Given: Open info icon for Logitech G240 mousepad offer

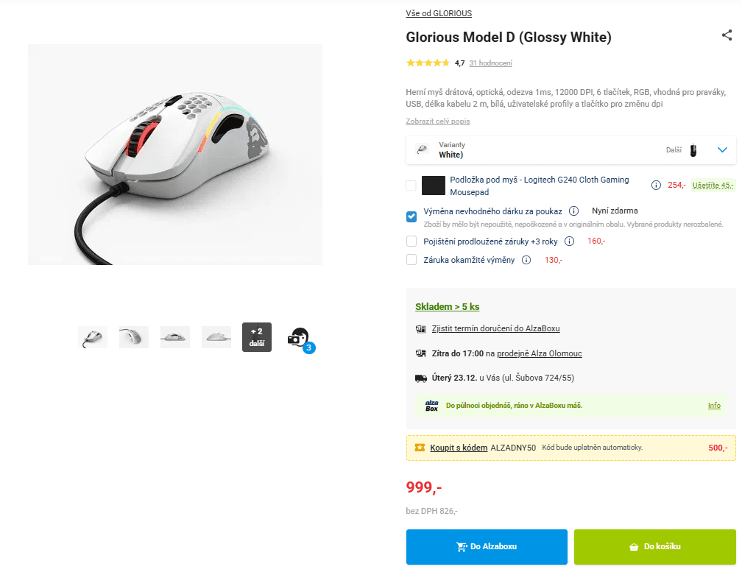Looking at the screenshot, I should coord(656,185).
